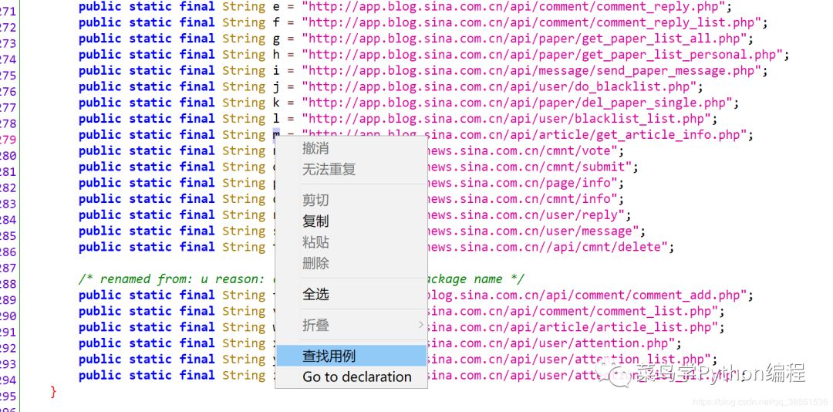The image size is (833, 412).
Task: Click the closing red brace
Action: coord(52,392)
